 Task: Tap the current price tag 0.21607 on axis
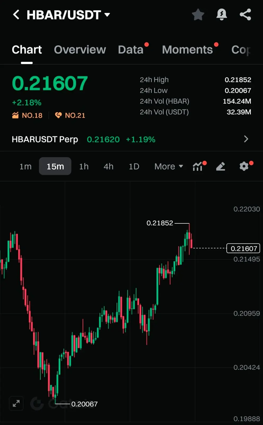pos(243,248)
